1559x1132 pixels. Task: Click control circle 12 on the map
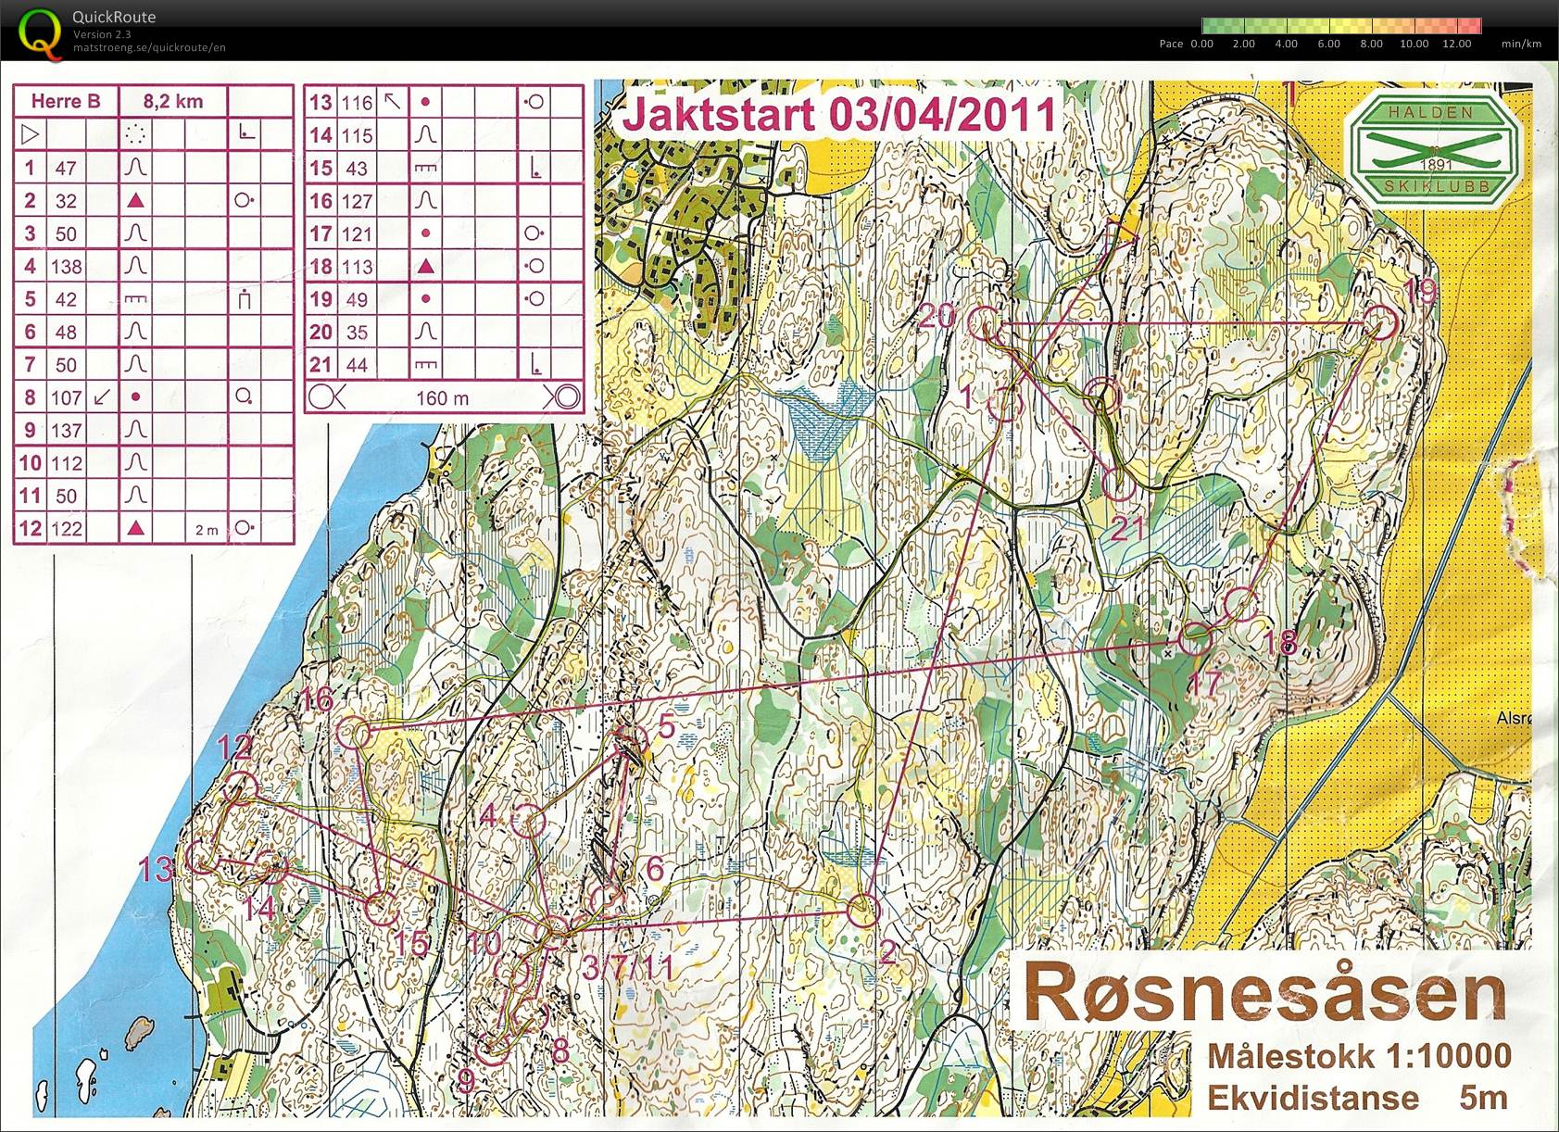point(241,788)
